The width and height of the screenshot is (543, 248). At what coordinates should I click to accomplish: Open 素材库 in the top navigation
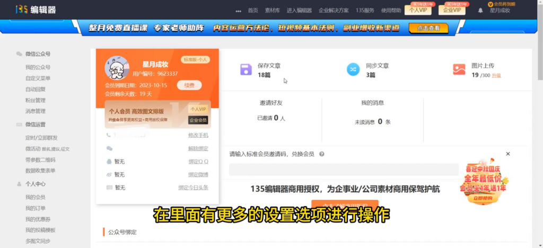click(x=272, y=11)
